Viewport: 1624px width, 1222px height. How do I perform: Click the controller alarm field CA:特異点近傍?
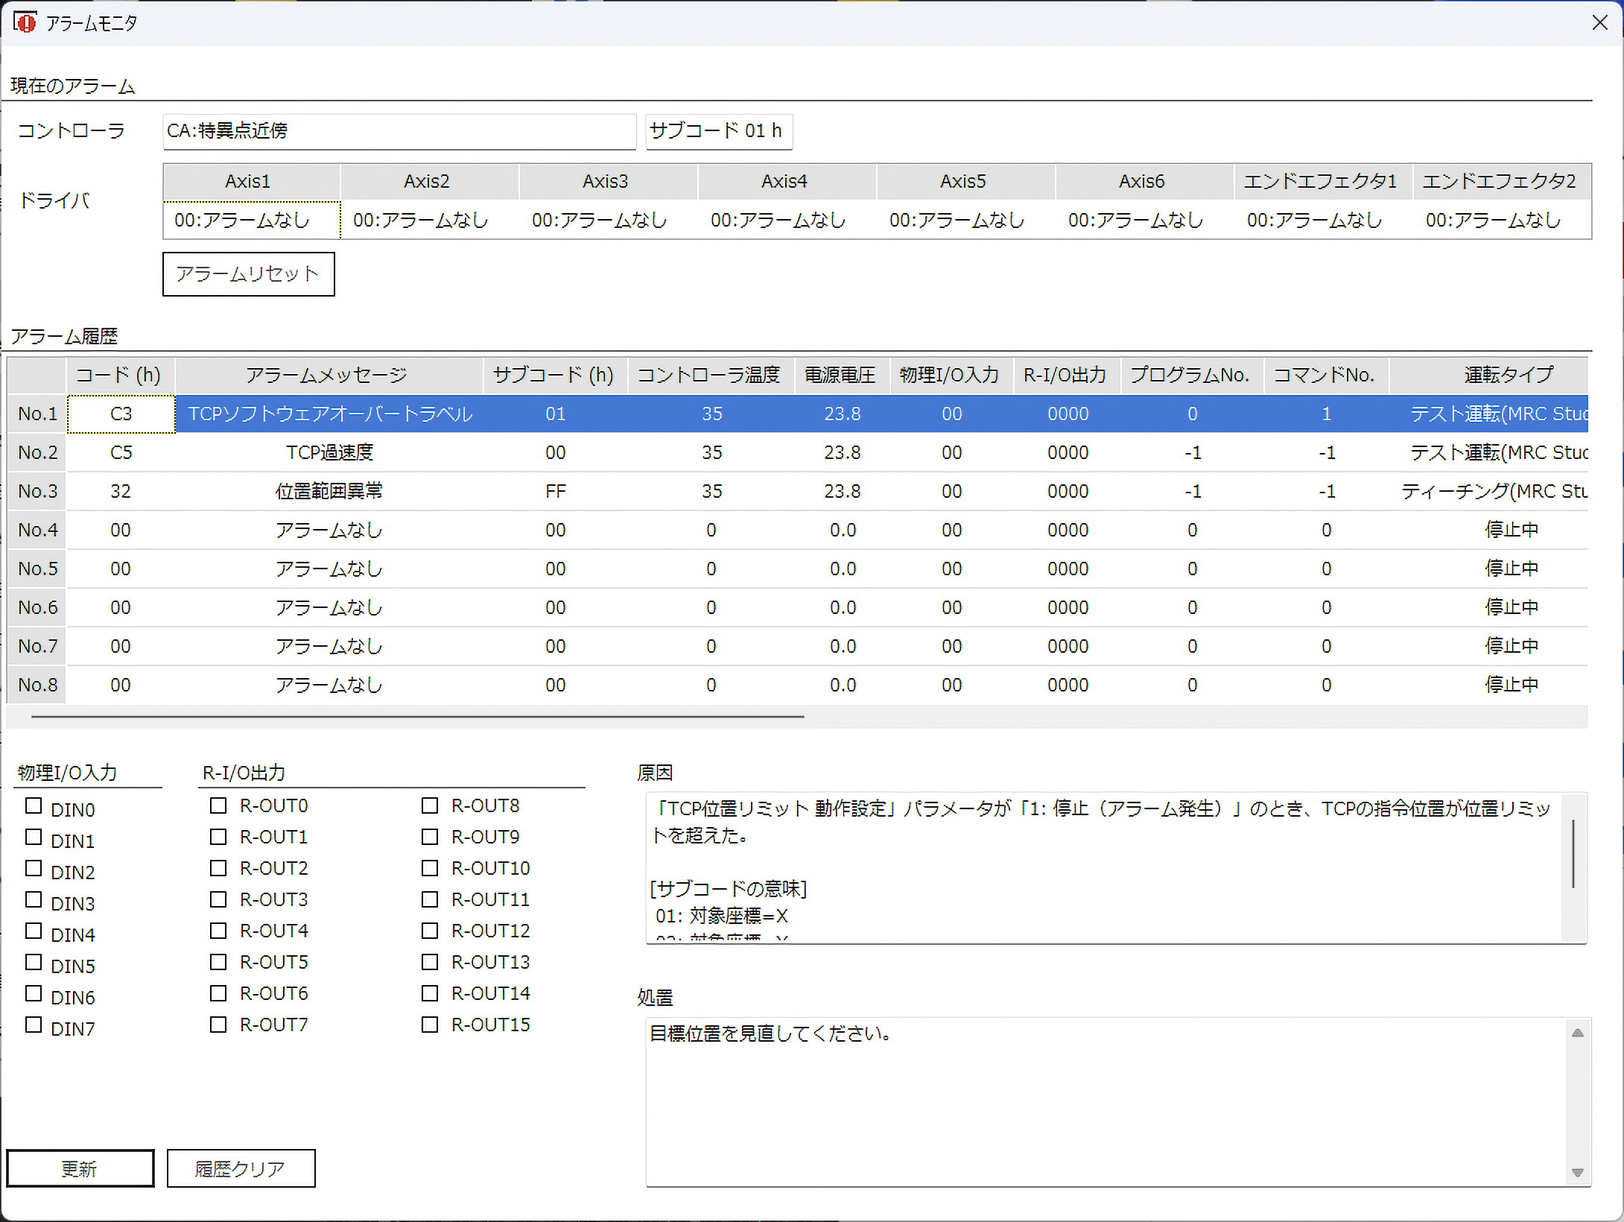[399, 131]
